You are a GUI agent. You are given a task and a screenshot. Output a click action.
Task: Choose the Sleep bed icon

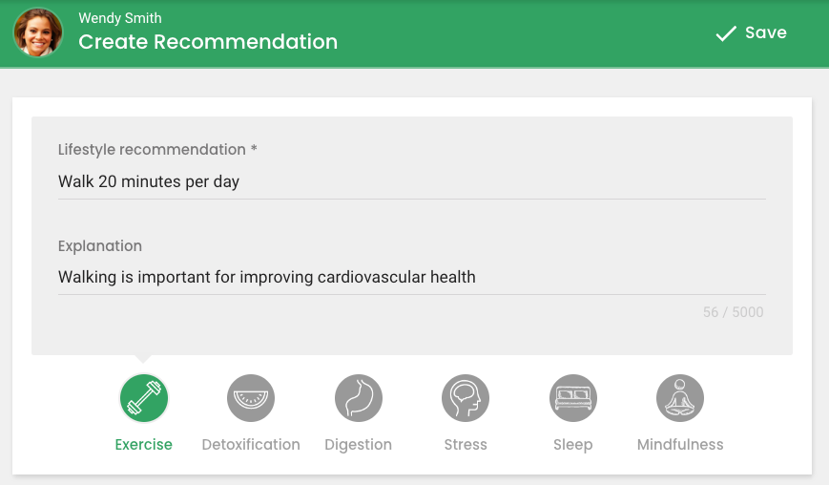573,398
